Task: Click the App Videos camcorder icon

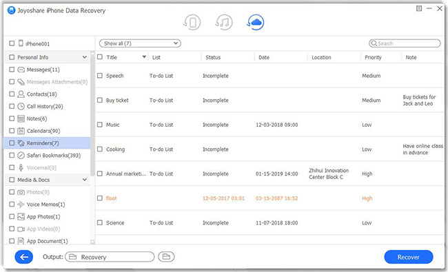Action: tap(21, 229)
